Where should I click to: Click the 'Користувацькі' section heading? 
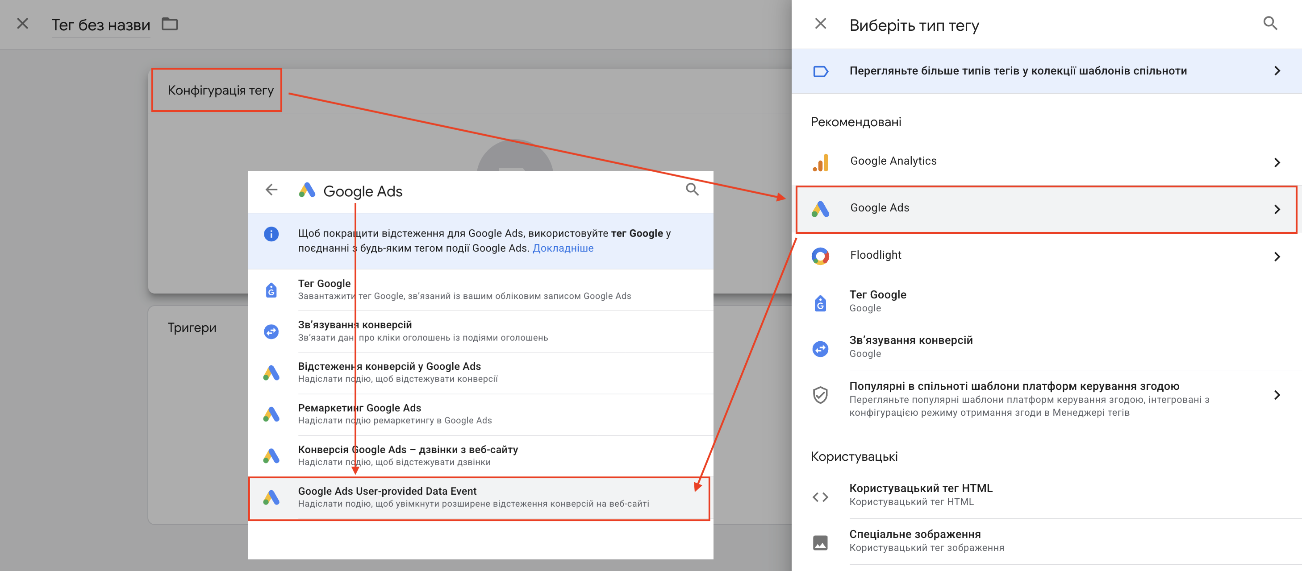(x=854, y=457)
